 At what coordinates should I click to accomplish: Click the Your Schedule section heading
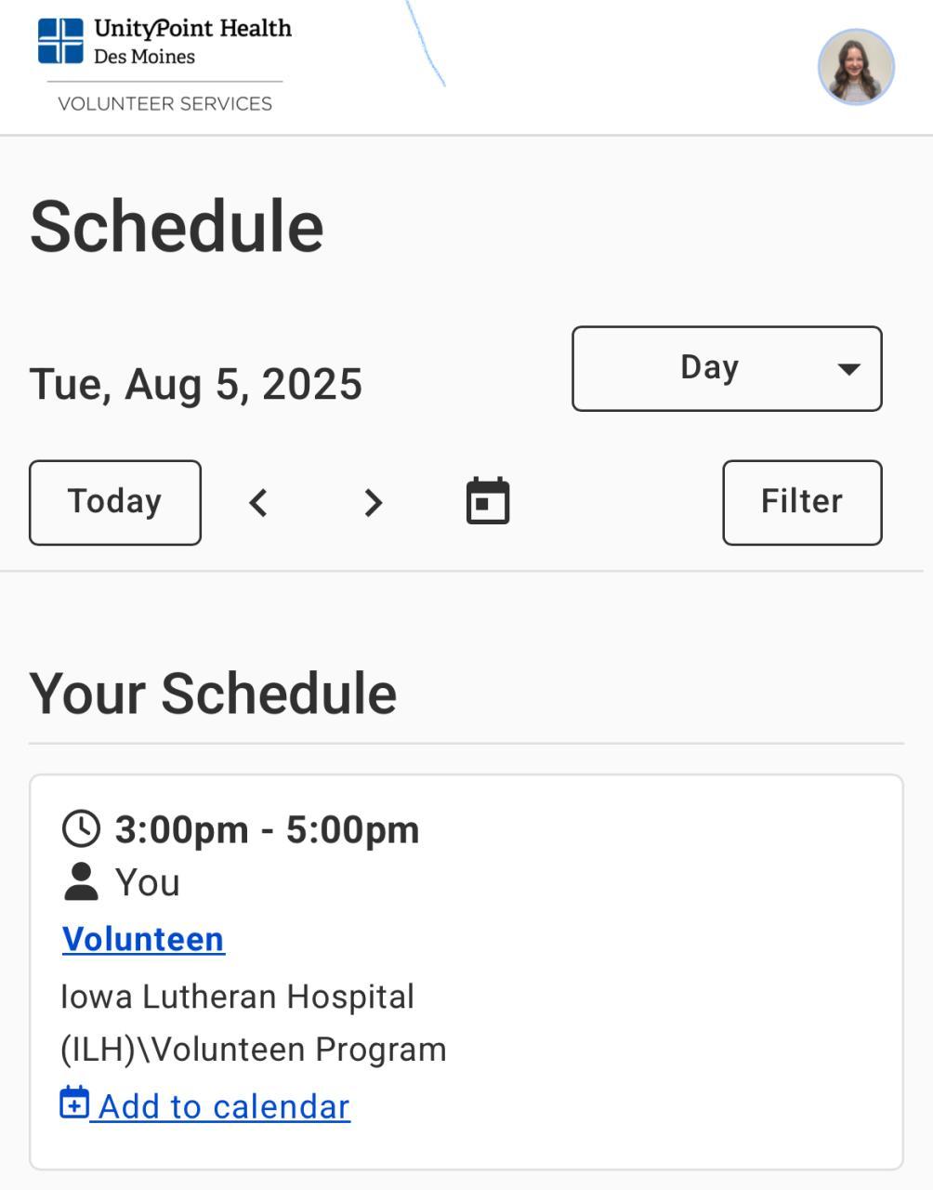(213, 694)
